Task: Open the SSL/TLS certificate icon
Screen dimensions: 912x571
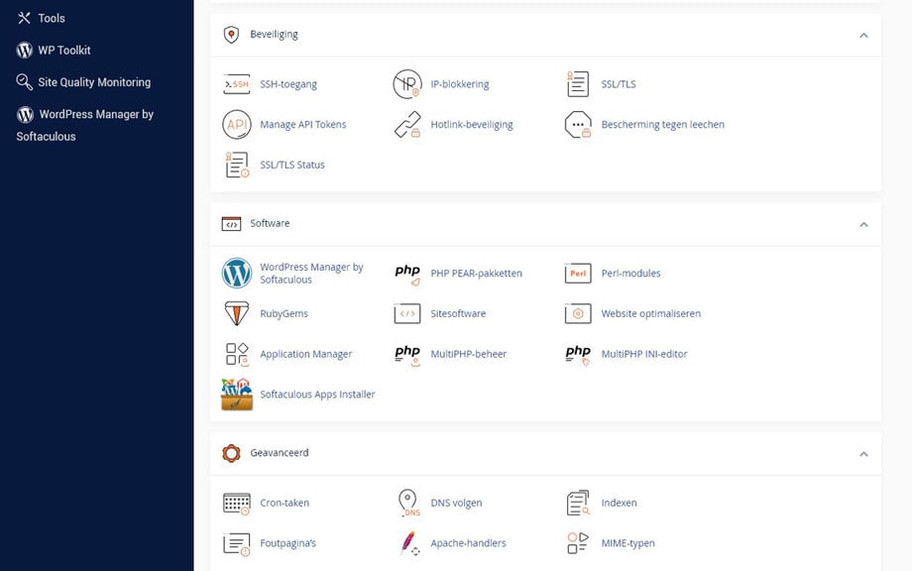Action: tap(578, 84)
